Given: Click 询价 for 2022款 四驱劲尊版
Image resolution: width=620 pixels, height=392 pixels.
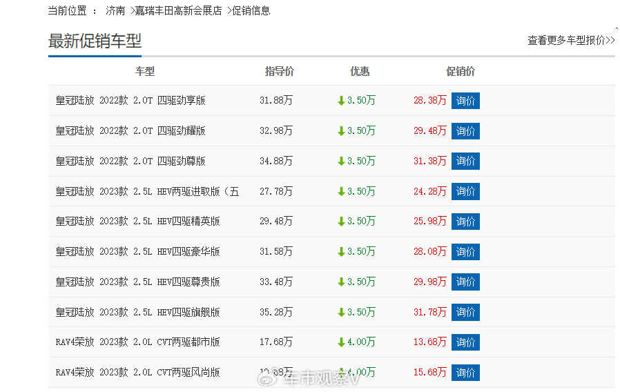Looking at the screenshot, I should (x=465, y=161).
